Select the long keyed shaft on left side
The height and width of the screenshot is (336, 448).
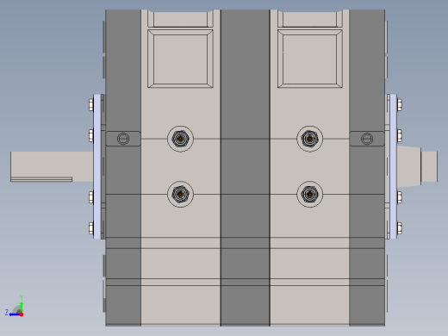click(x=52, y=166)
